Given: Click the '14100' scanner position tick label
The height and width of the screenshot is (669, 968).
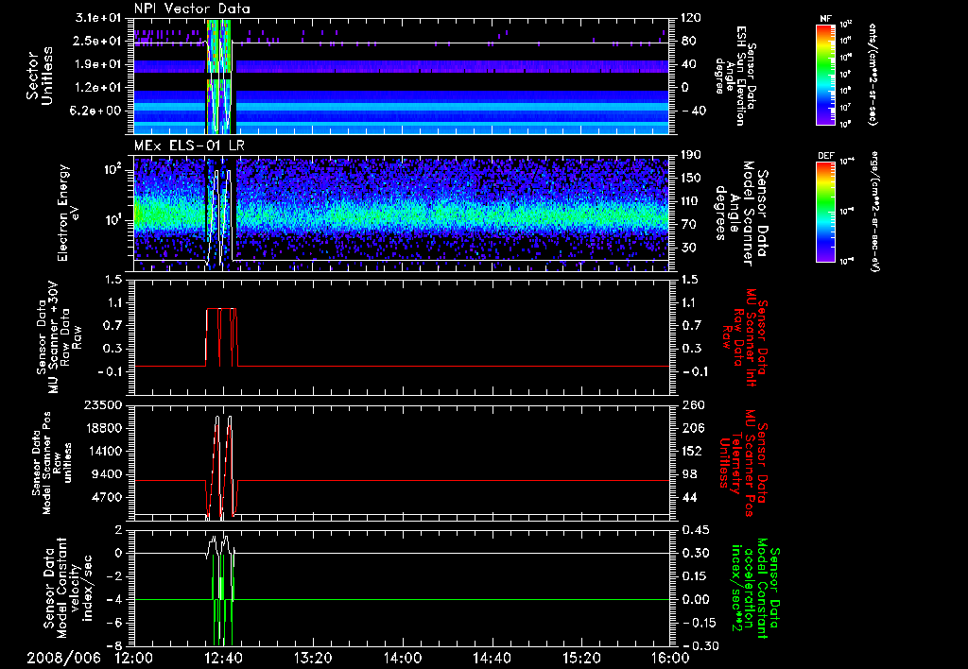Looking at the screenshot, I should tap(105, 451).
